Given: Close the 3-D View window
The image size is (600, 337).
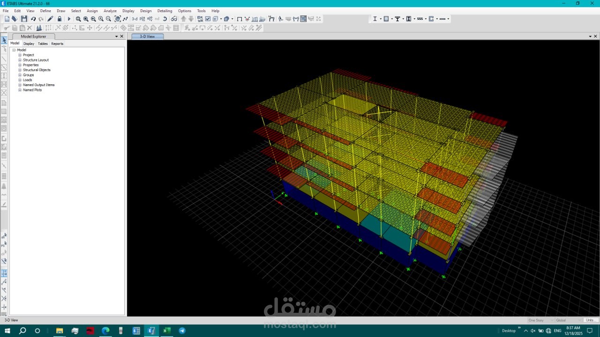Looking at the screenshot, I should click(x=596, y=37).
